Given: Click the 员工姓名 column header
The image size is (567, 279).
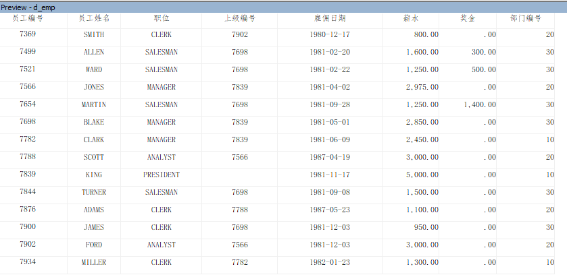Looking at the screenshot, I should [x=94, y=18].
